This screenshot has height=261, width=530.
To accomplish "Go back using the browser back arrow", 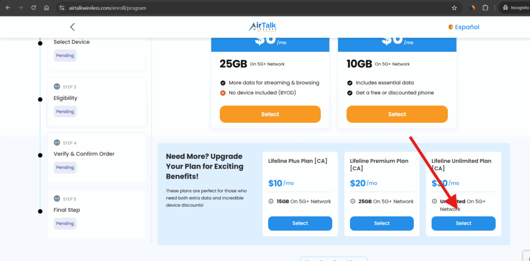I will pyautogui.click(x=8, y=8).
